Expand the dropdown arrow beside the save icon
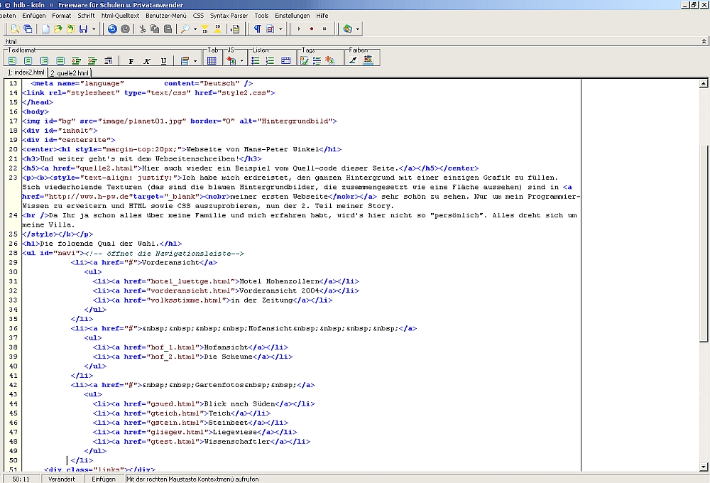Viewport: 710px width, 483px height. (94, 29)
